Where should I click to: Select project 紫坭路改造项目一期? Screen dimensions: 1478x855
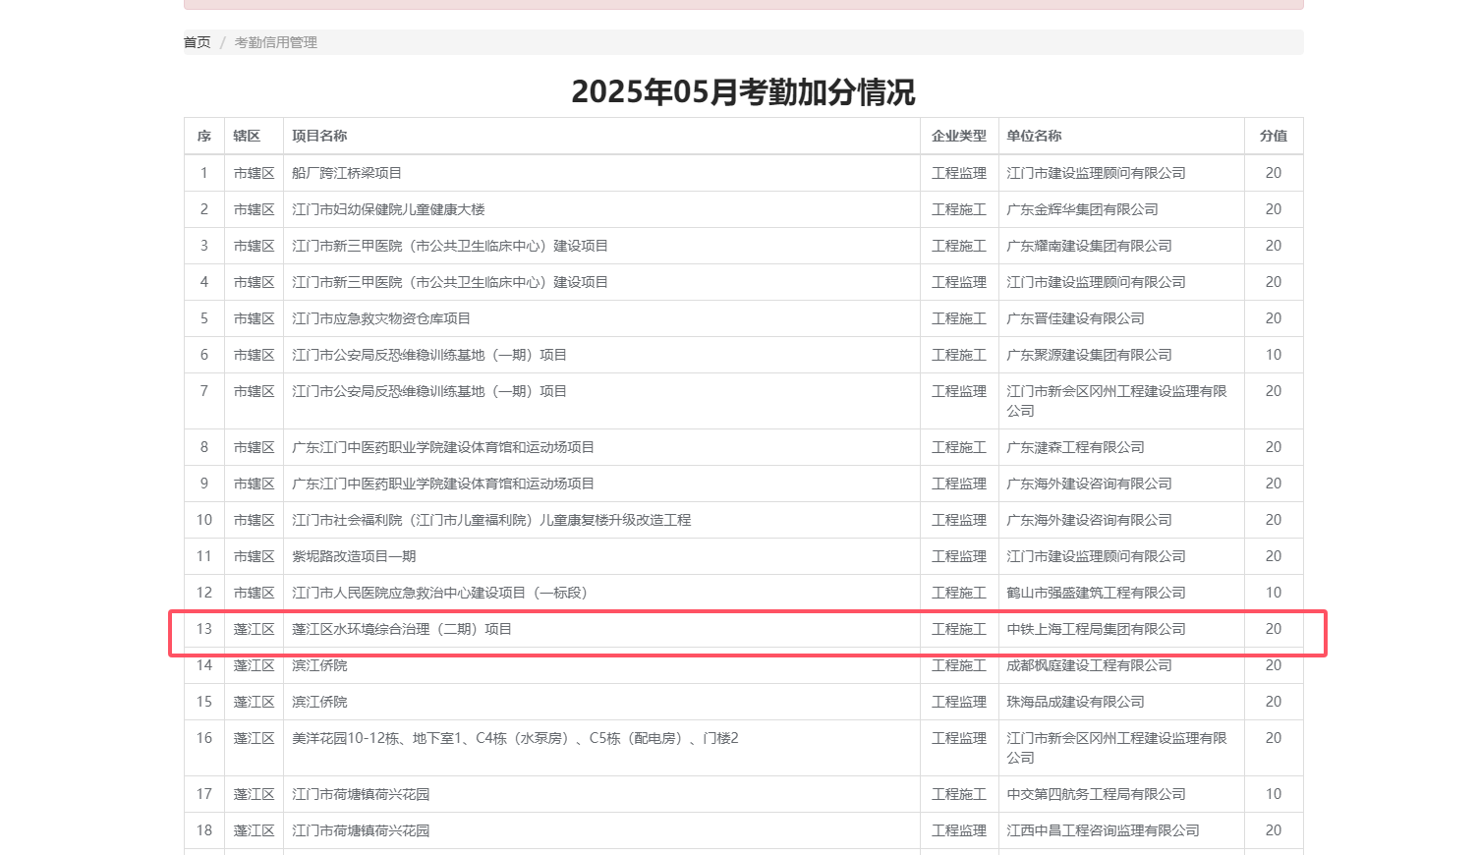coord(354,556)
